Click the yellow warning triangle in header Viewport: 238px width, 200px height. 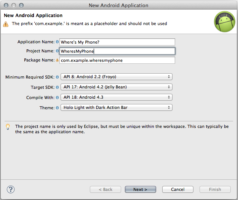pyautogui.click(x=6, y=24)
